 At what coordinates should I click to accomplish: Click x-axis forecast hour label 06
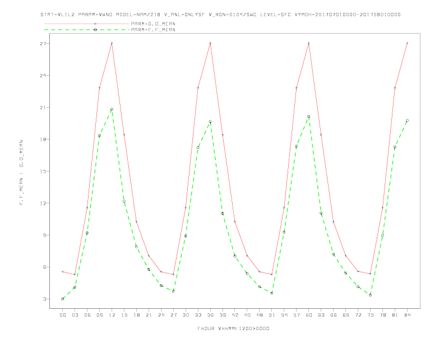[87, 315]
